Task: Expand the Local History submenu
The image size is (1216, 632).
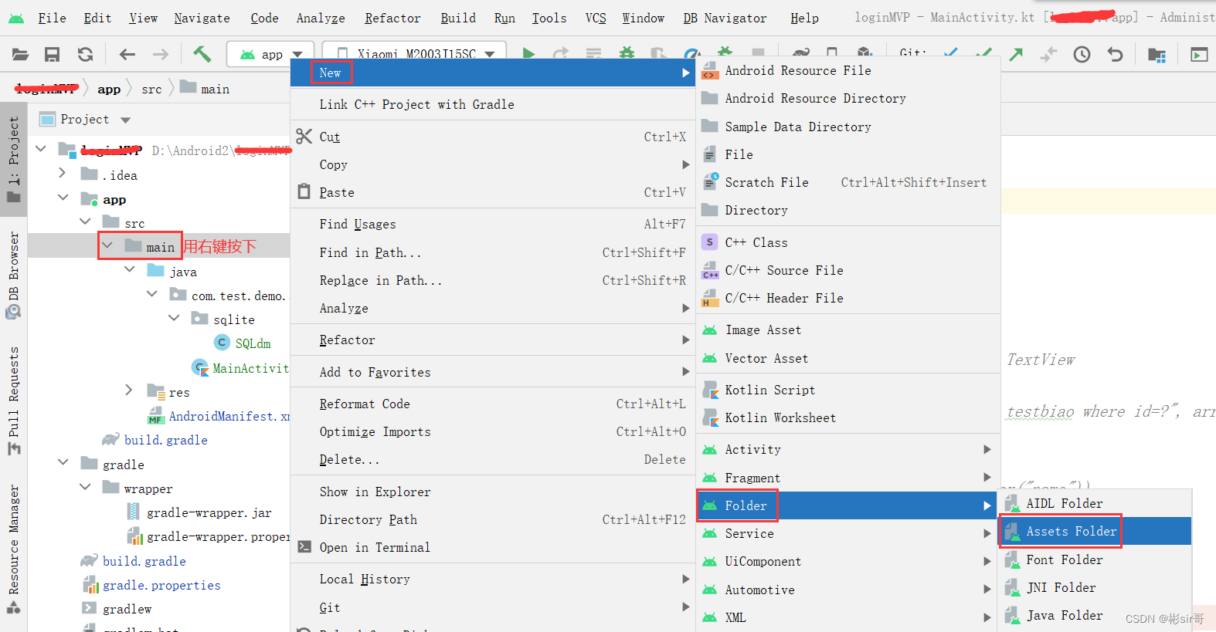Action: point(493,579)
